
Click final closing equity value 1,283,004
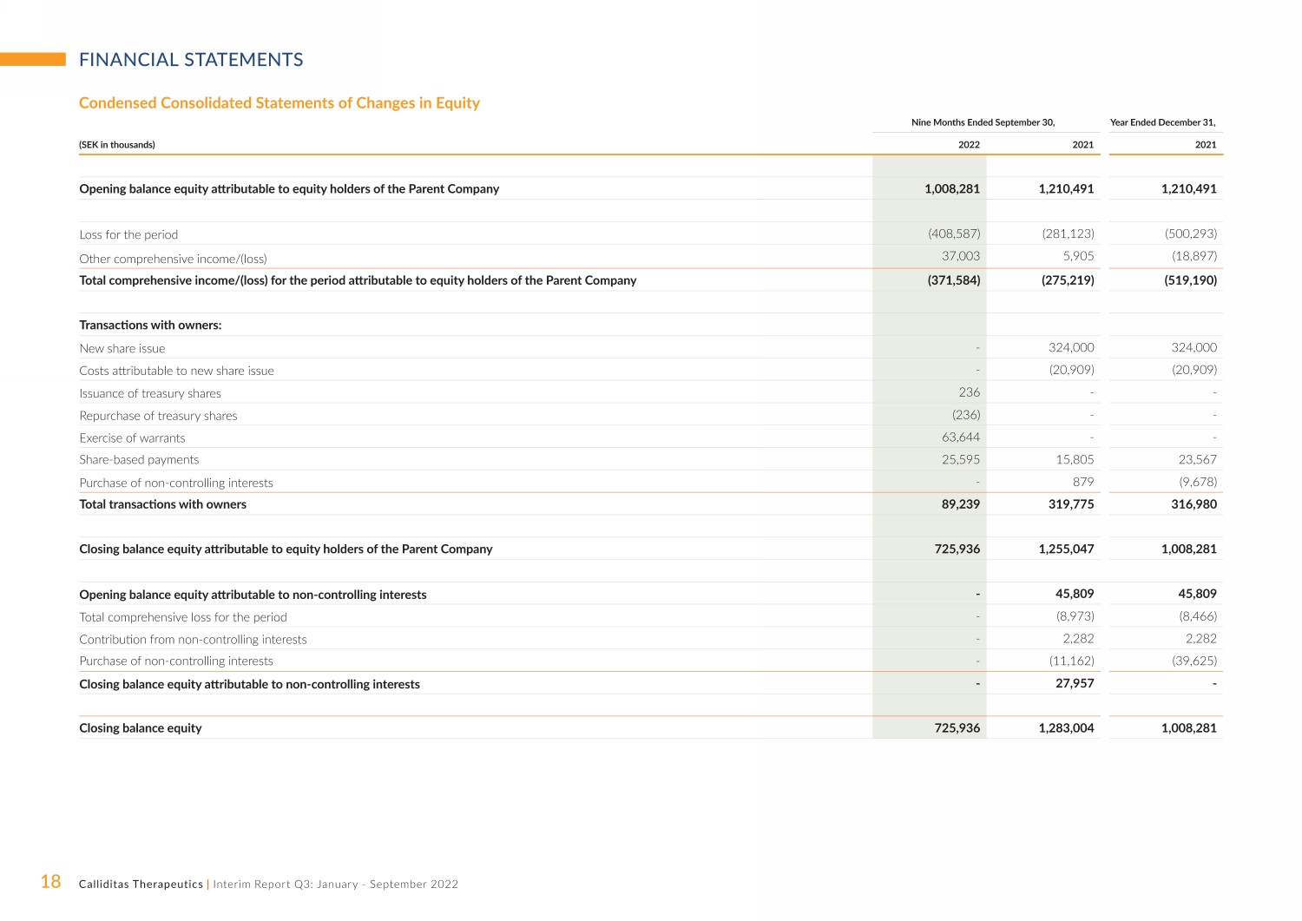(1067, 728)
